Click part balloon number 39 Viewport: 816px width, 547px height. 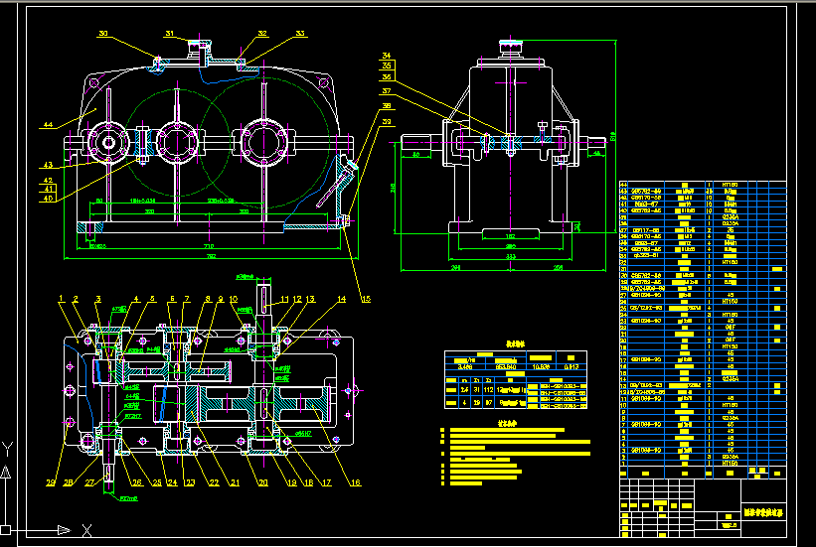click(387, 121)
